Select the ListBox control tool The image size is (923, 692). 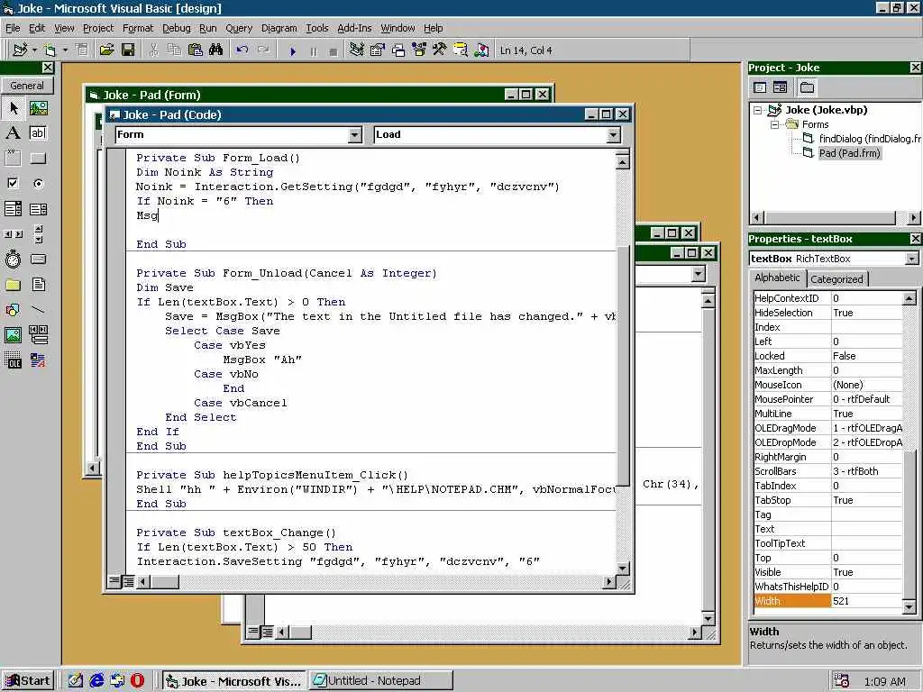(38, 209)
